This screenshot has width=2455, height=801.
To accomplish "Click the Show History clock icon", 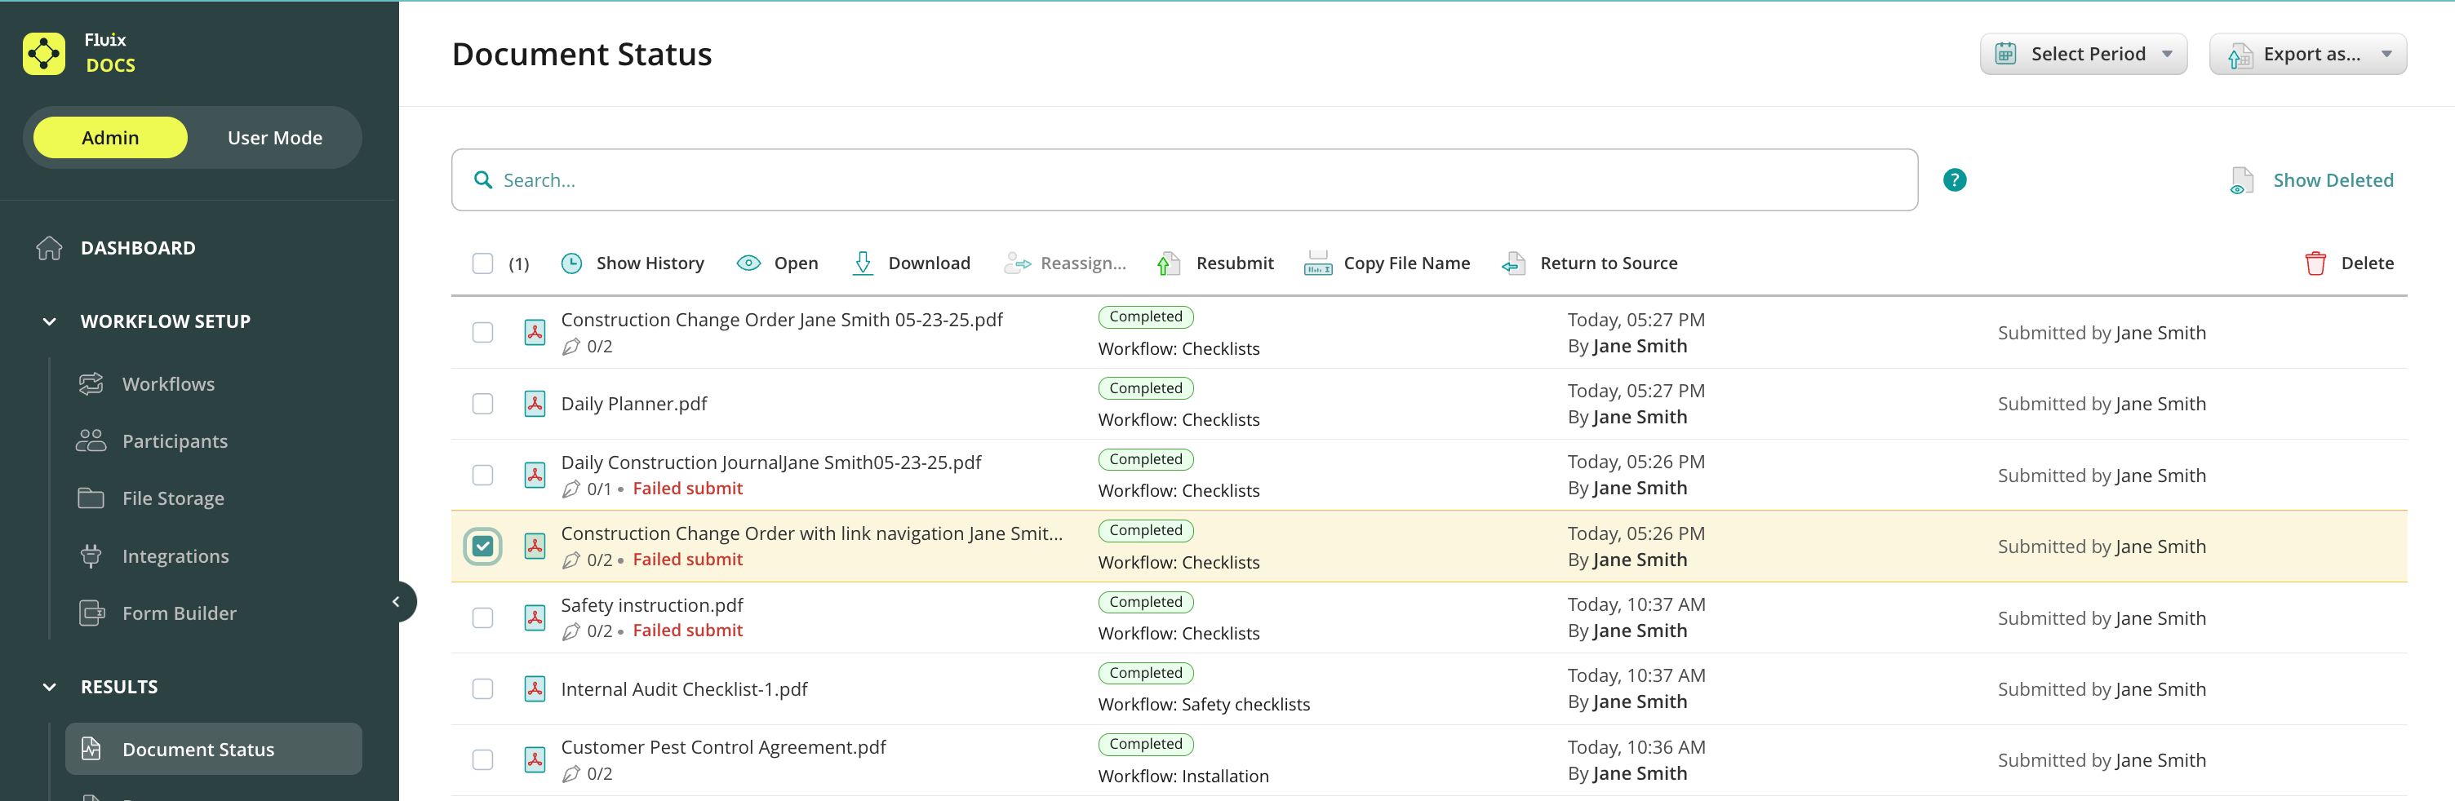I will pos(570,263).
